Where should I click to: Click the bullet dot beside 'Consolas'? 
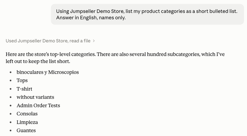(10, 114)
